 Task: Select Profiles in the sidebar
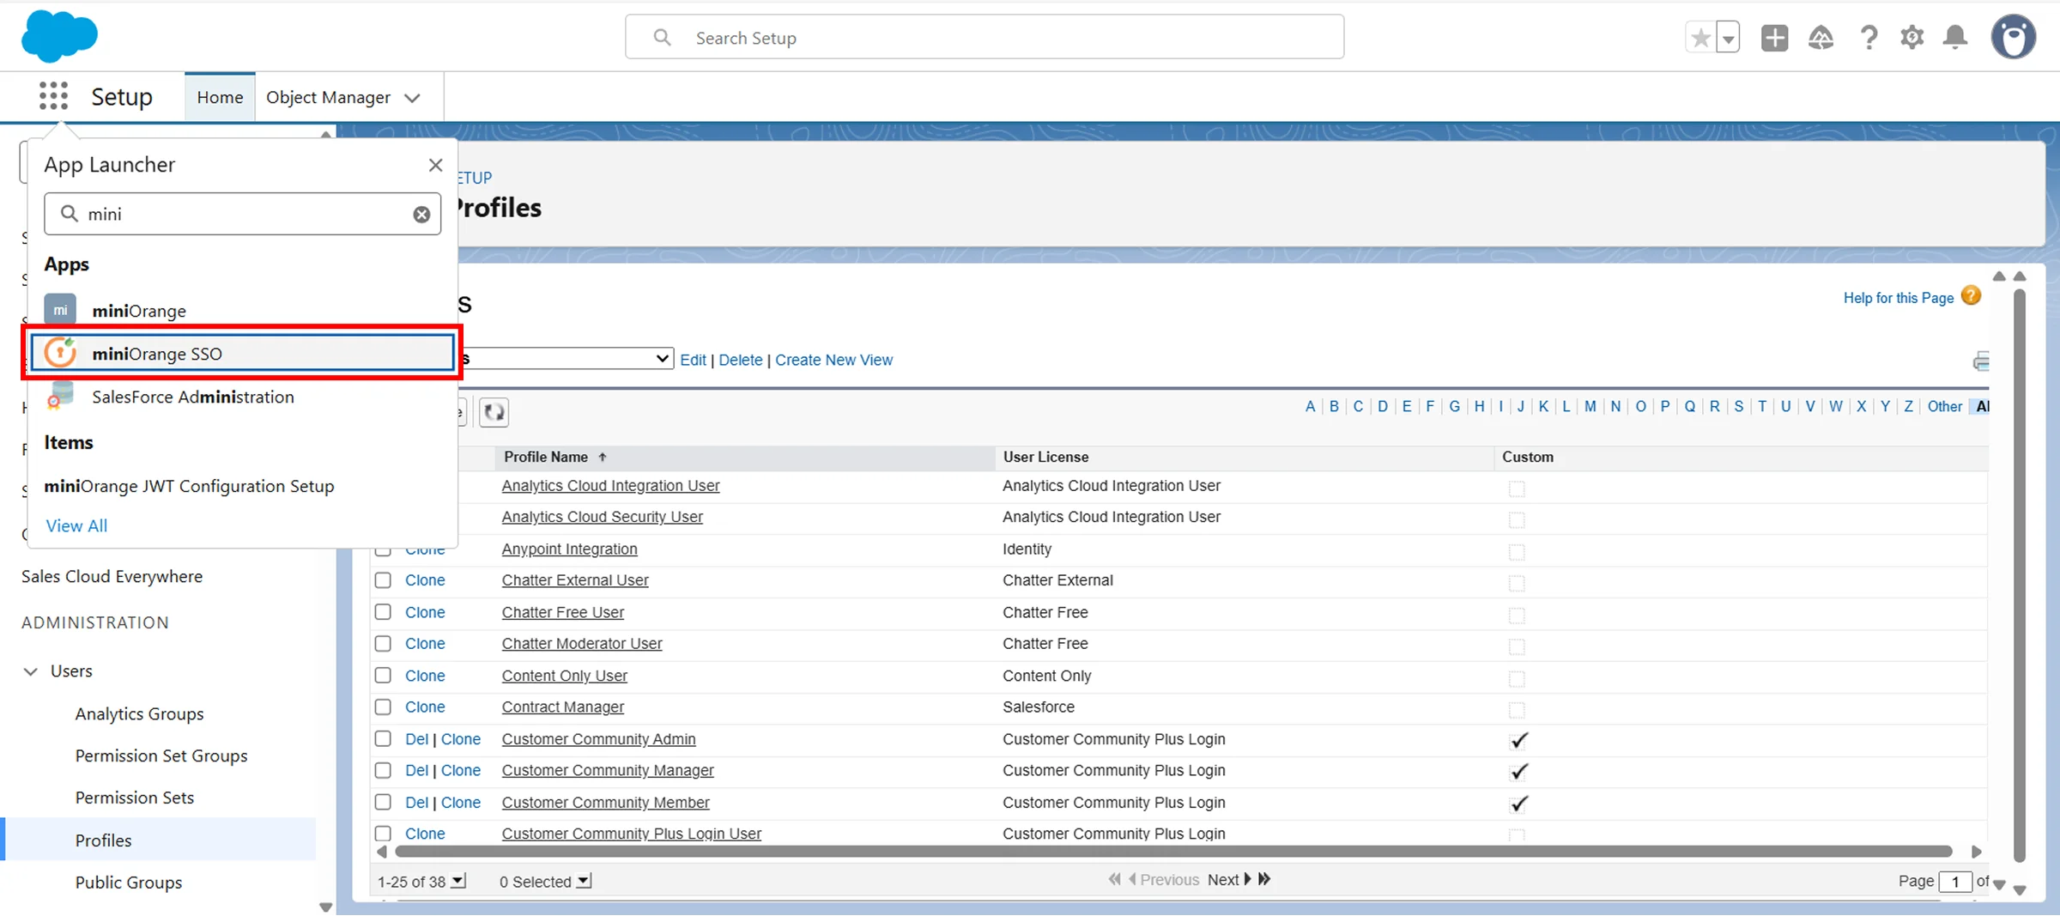[x=103, y=840]
